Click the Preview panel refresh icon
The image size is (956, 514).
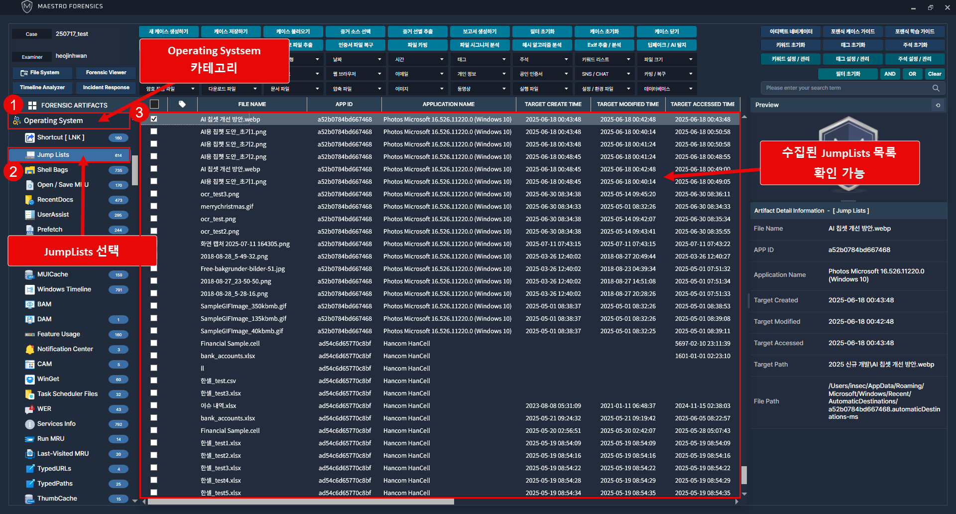click(x=938, y=105)
